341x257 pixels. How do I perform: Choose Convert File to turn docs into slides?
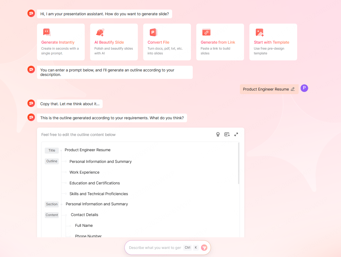tap(167, 42)
